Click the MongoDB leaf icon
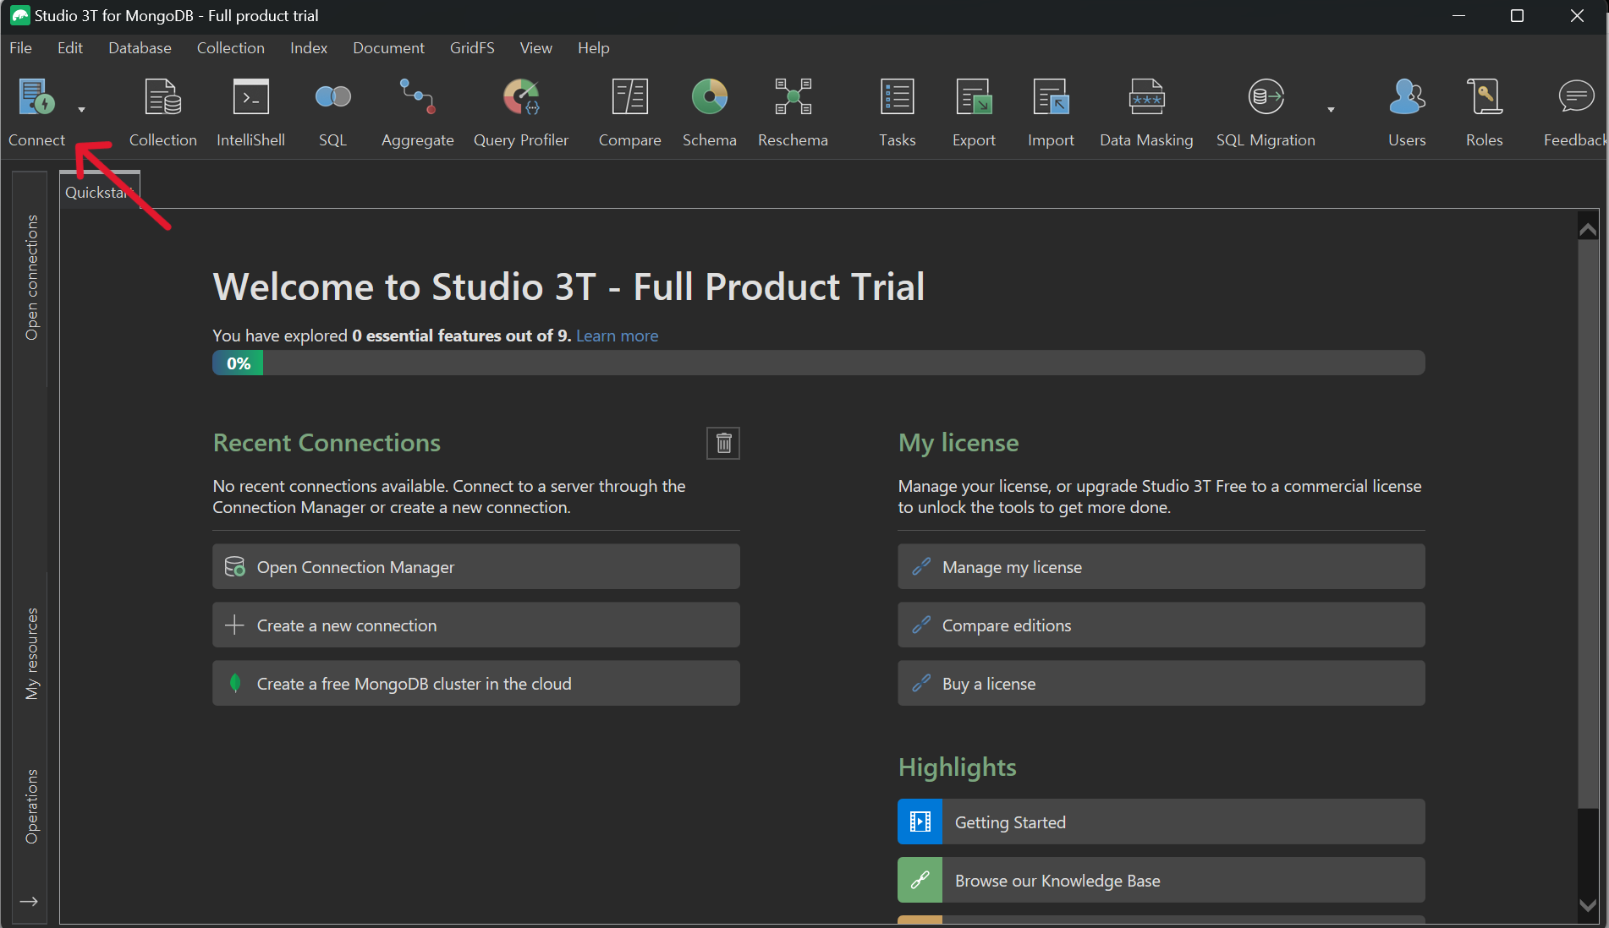Image resolution: width=1609 pixels, height=928 pixels. pos(235,683)
